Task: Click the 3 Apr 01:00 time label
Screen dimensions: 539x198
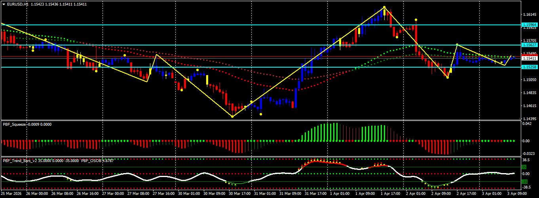Action: [x=492, y=194]
